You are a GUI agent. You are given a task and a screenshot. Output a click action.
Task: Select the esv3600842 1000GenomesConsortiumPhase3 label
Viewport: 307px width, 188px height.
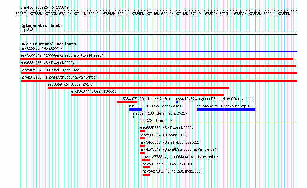click(x=62, y=55)
